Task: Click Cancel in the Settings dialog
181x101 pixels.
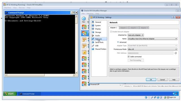Action: pos(162,80)
